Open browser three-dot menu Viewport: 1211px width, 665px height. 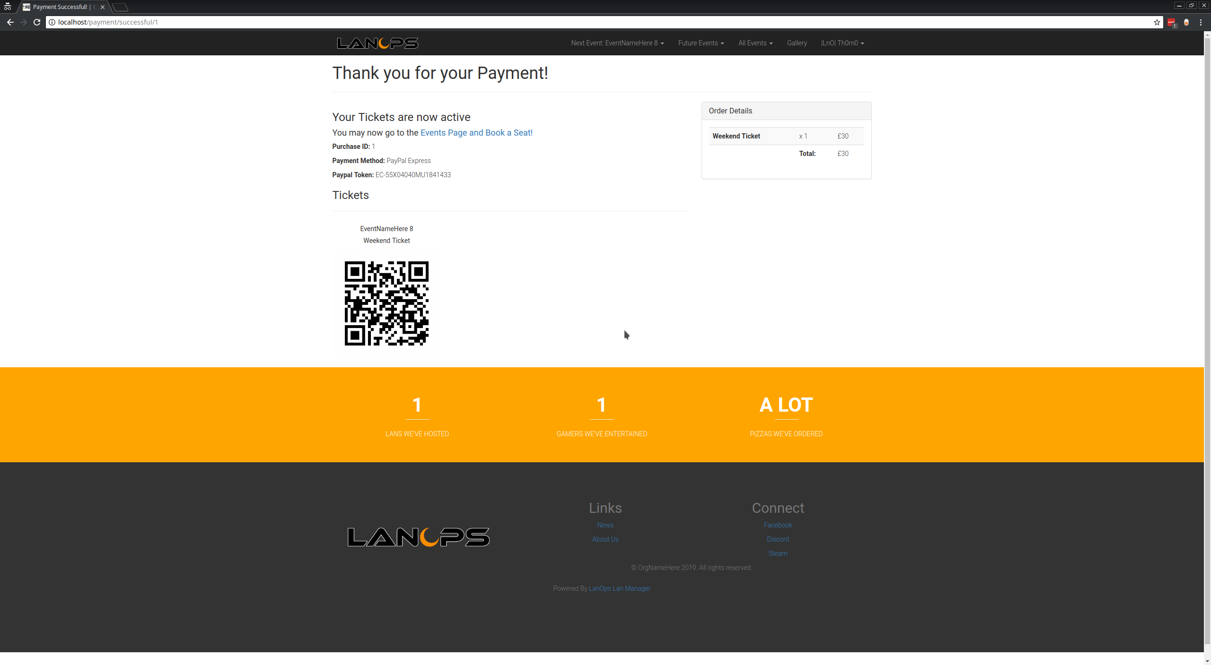point(1201,22)
